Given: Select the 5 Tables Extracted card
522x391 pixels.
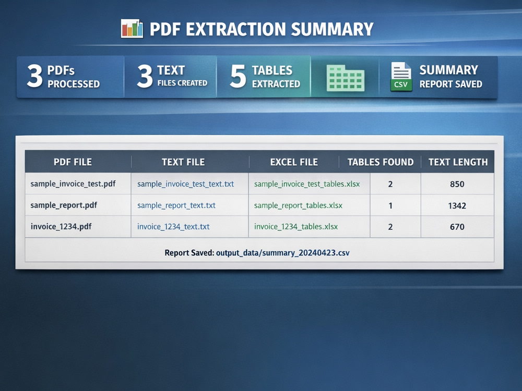Looking at the screenshot, I should pyautogui.click(x=264, y=77).
